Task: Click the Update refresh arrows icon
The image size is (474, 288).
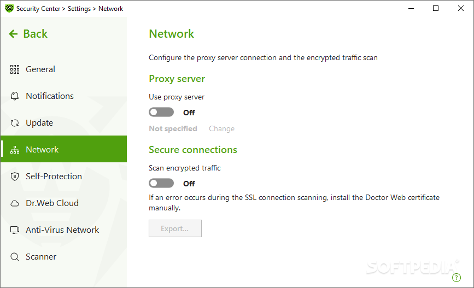Action: tap(15, 123)
